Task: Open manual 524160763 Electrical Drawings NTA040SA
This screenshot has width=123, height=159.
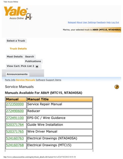Action: point(15,138)
